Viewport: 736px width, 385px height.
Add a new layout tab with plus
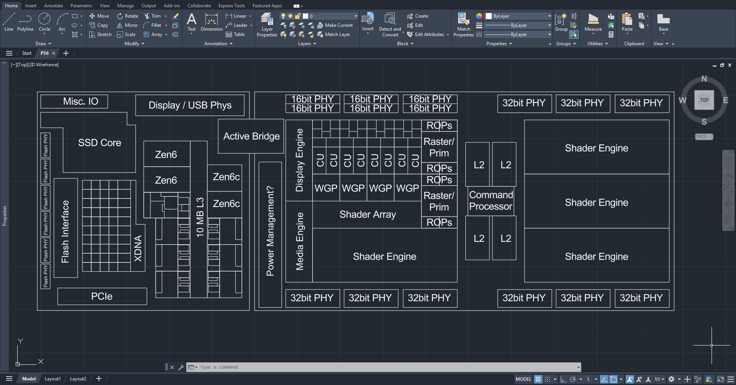coord(99,379)
